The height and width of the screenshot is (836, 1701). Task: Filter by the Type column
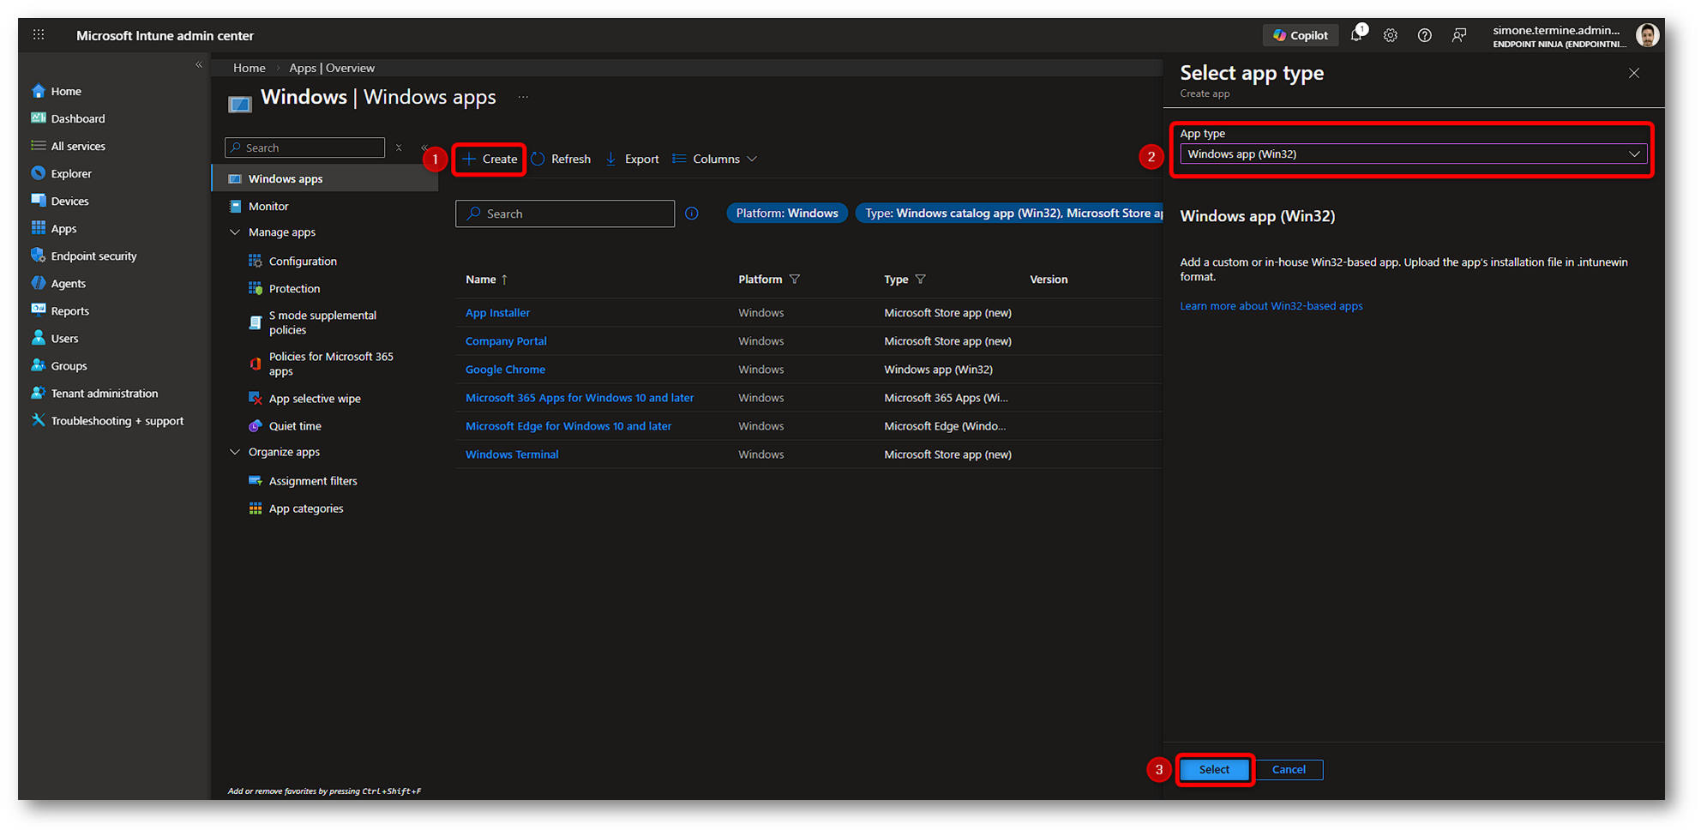click(921, 280)
